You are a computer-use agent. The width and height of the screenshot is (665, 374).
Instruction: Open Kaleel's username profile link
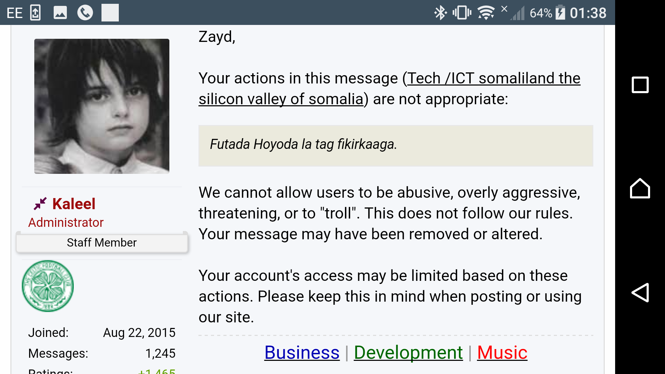click(74, 204)
